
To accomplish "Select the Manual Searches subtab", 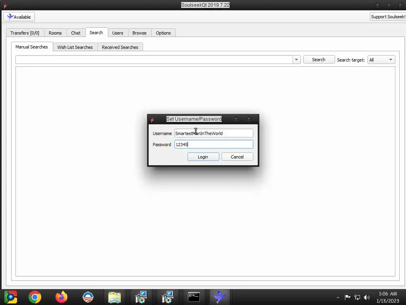I will pyautogui.click(x=32, y=47).
